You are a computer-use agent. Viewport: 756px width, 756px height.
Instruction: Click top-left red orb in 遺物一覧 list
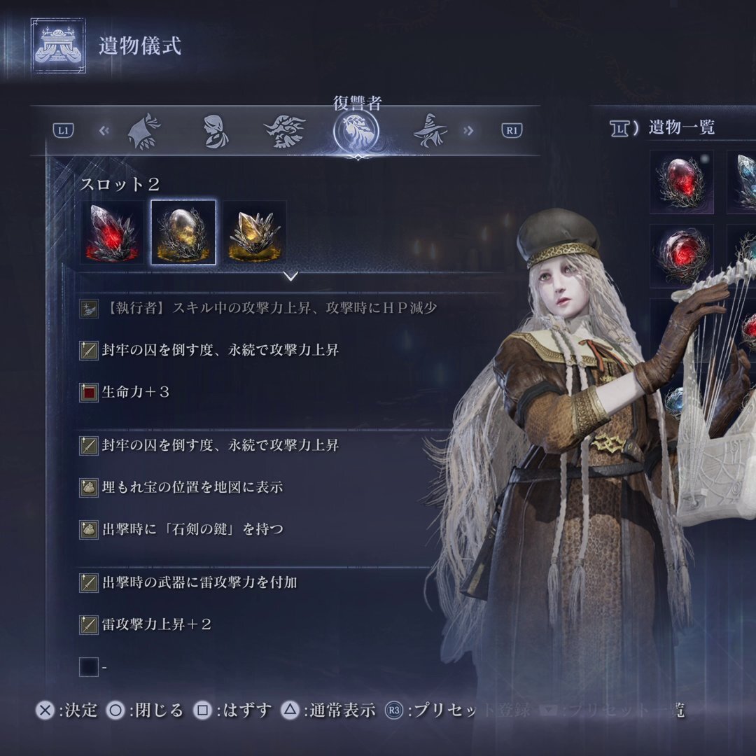point(681,182)
